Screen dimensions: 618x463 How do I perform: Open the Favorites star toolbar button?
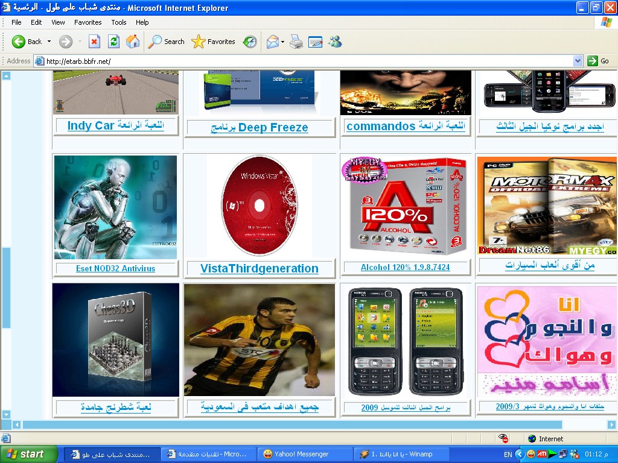(213, 42)
